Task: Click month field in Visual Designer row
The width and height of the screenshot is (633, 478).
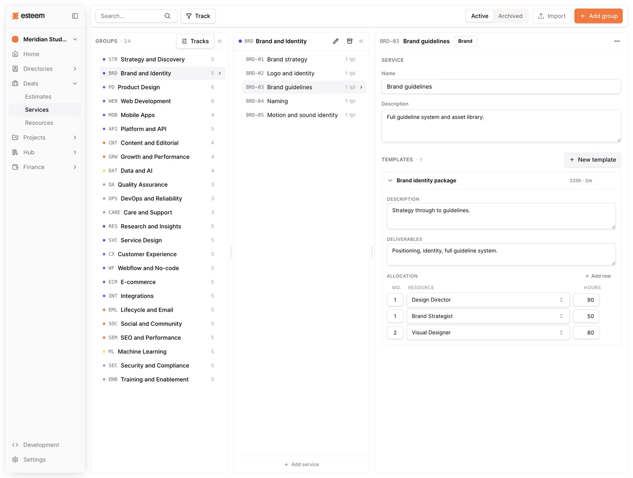Action: pyautogui.click(x=395, y=332)
